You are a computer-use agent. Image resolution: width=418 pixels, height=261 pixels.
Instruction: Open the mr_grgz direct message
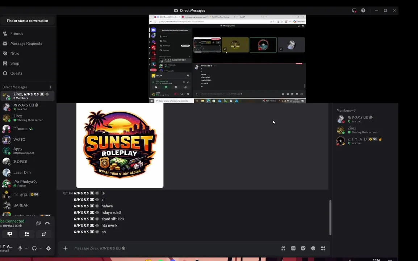27,194
